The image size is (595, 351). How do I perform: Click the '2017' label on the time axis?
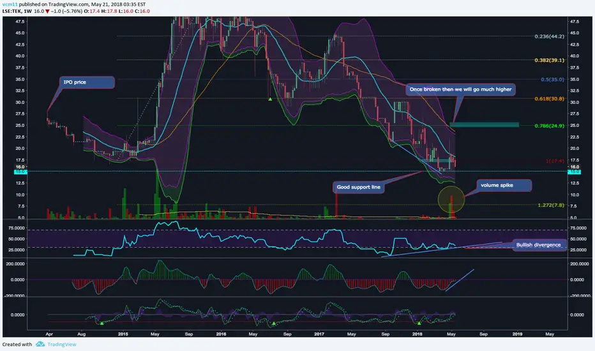point(319,334)
